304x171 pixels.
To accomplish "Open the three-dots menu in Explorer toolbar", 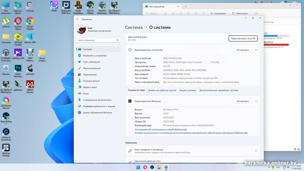I will 256,13.
